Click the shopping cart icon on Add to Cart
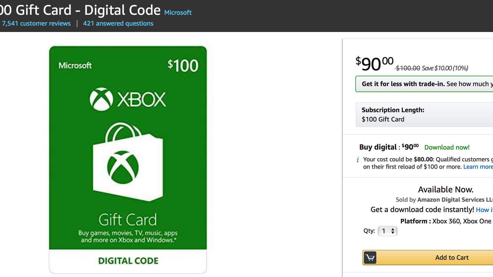This screenshot has height=277, width=493. (x=370, y=258)
